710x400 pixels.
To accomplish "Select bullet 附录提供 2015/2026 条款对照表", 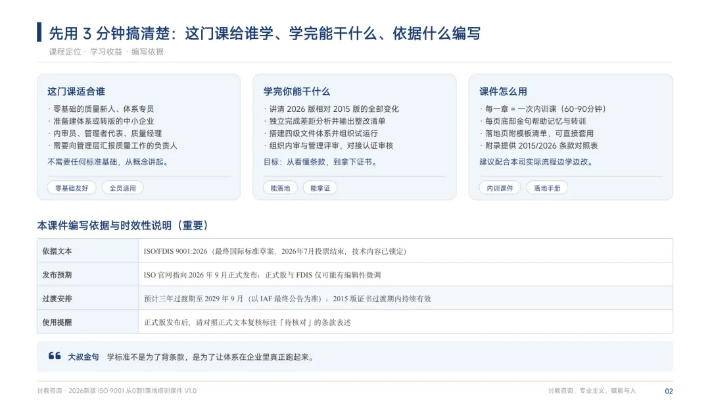I will tap(539, 146).
